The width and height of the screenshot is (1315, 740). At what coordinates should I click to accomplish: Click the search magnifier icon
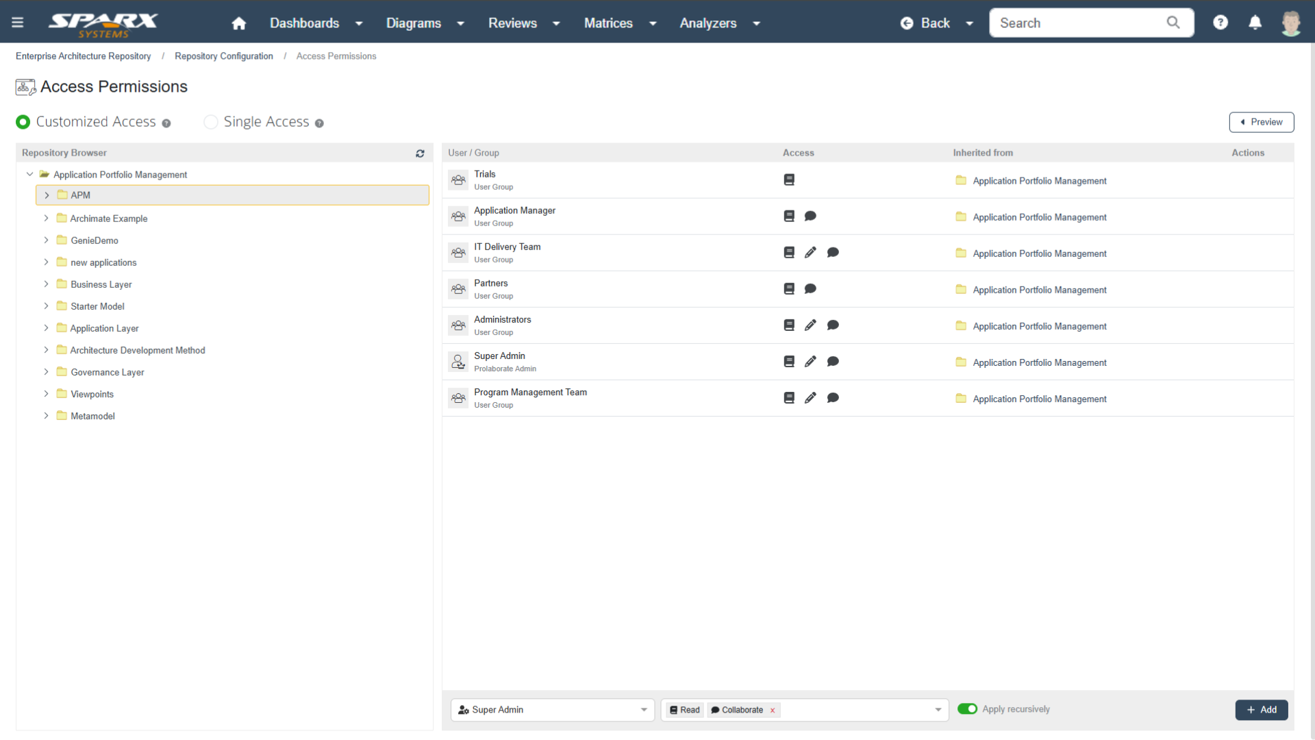(1173, 23)
